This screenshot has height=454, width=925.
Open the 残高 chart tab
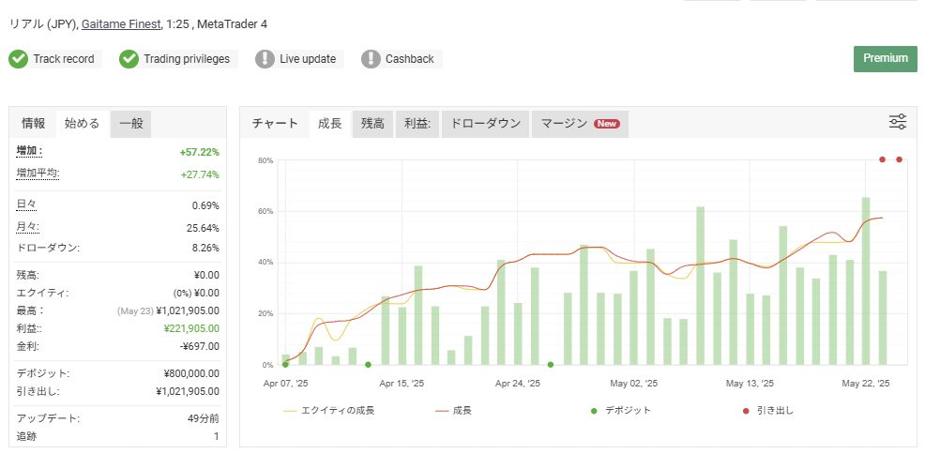tap(372, 124)
